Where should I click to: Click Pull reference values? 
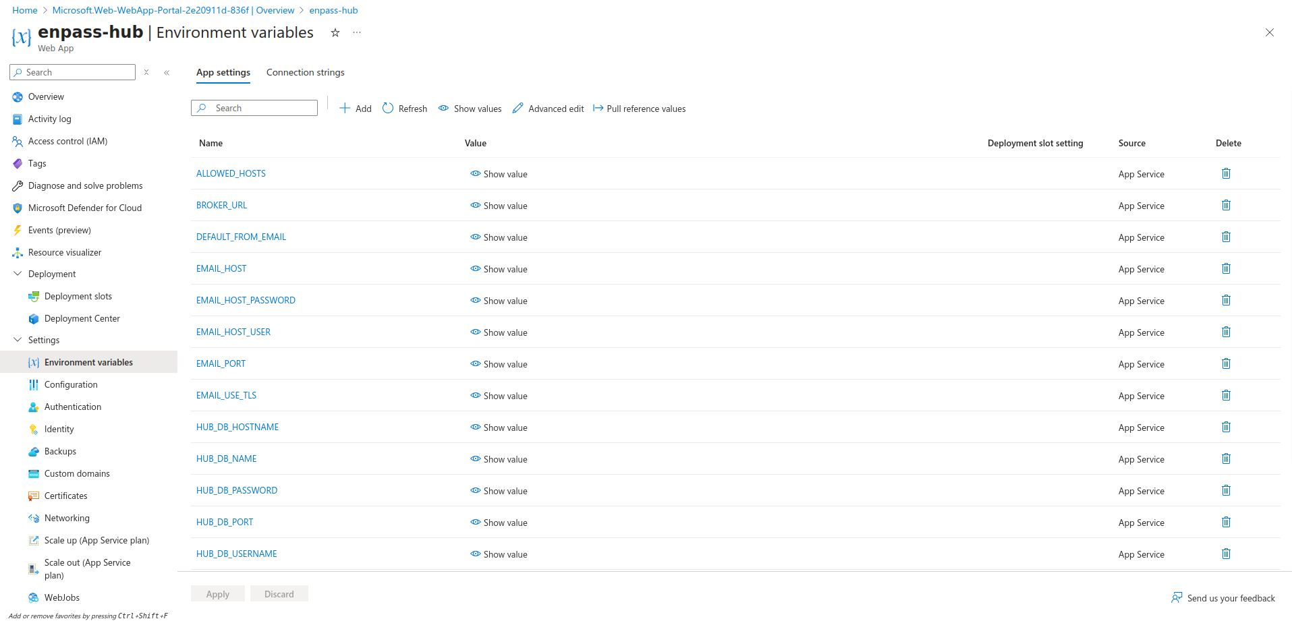639,109
